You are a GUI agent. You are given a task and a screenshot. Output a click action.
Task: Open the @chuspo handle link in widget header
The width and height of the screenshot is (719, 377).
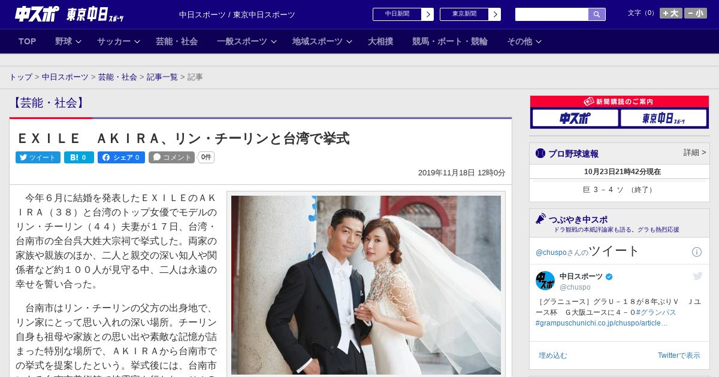point(551,253)
